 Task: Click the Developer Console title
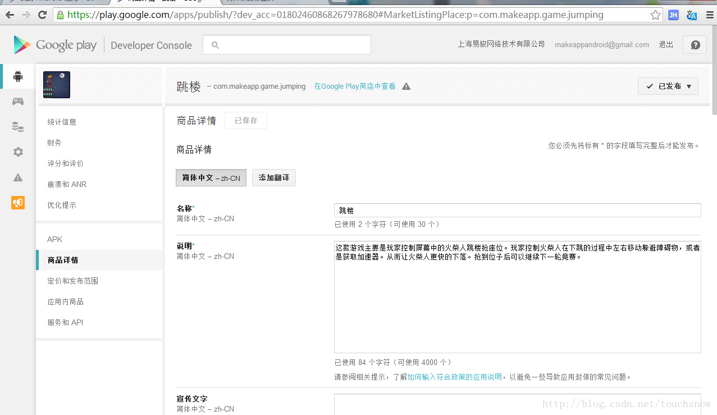click(152, 45)
